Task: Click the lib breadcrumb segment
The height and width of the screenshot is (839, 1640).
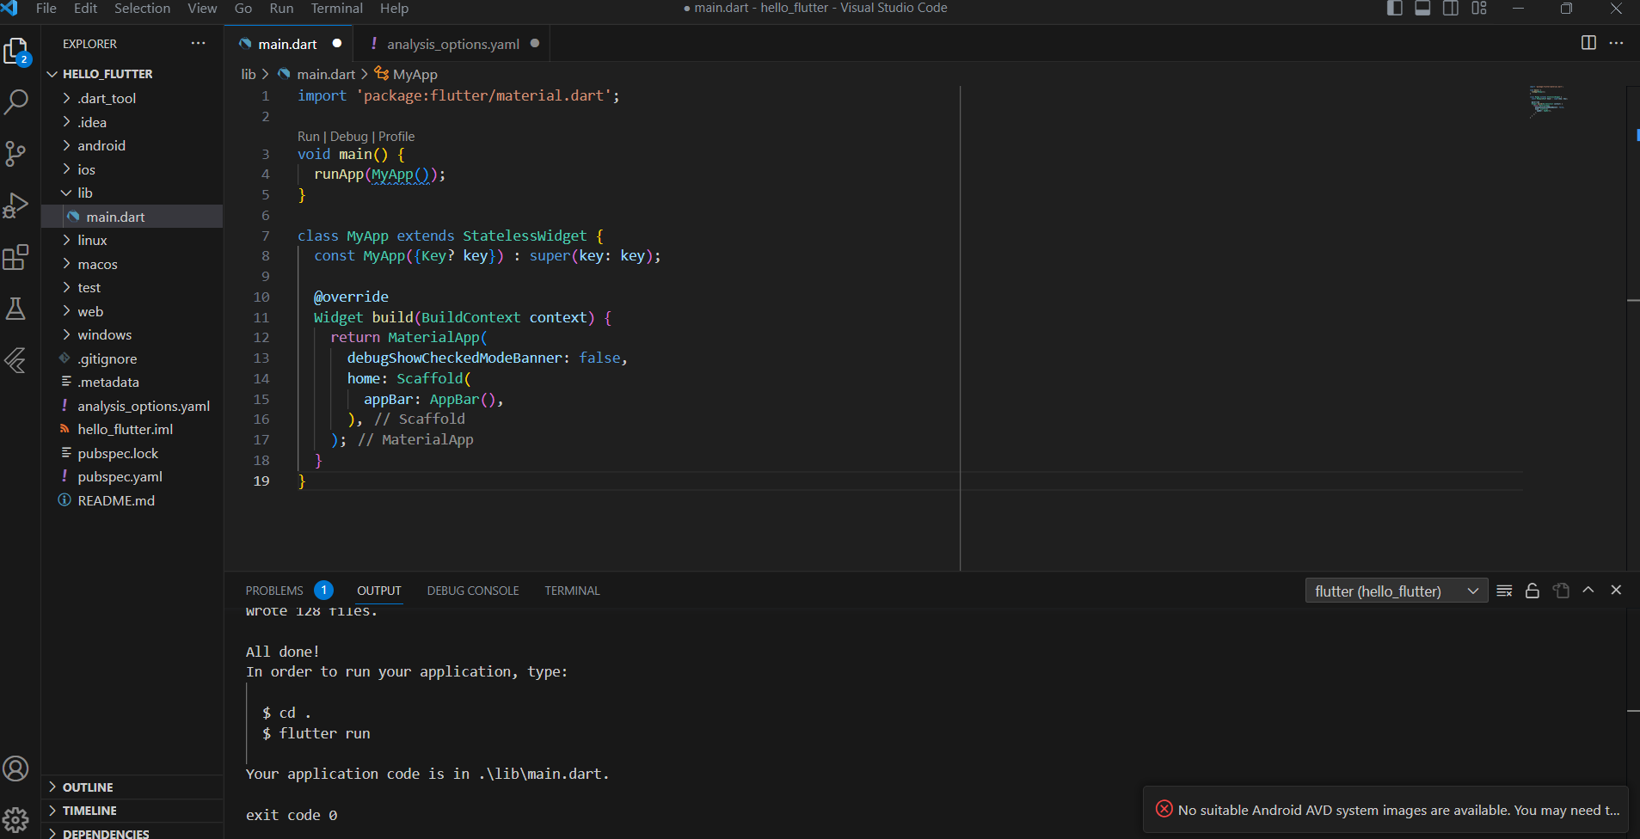Action: [x=249, y=75]
